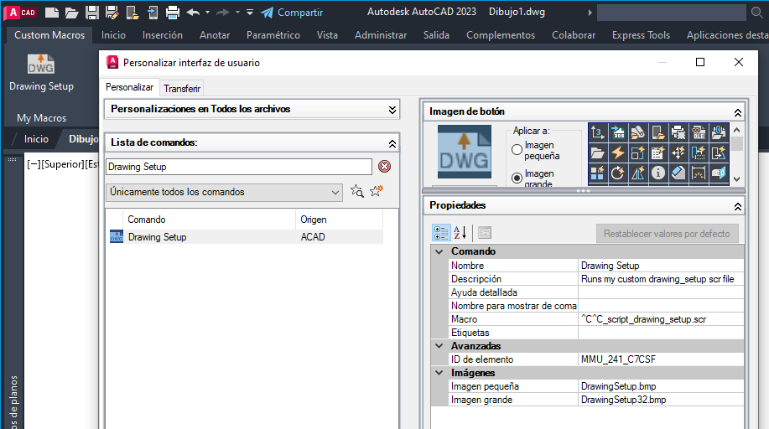
Task: Click the large DWG button image preview
Action: pos(465,152)
